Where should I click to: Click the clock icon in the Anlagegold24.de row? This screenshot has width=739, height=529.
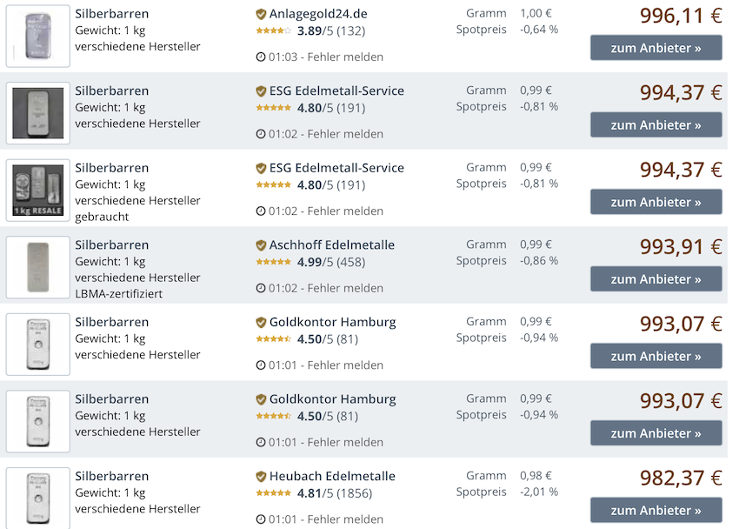pyautogui.click(x=261, y=57)
